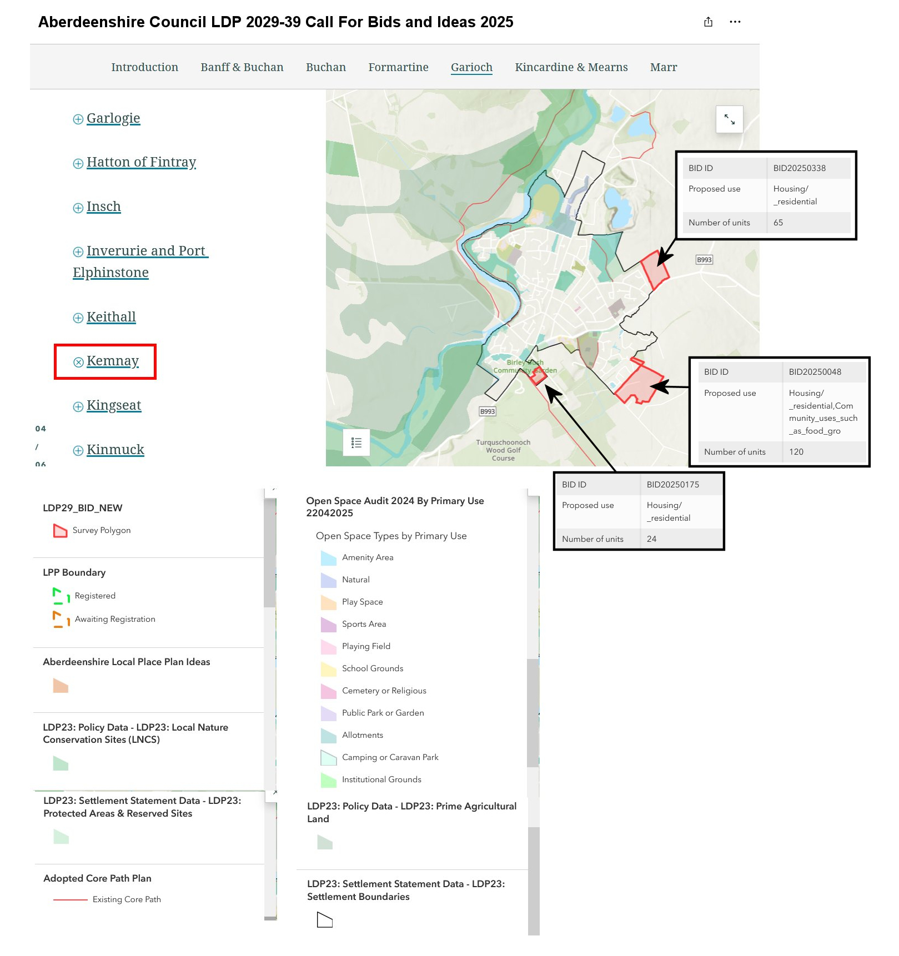Click the Survey Polygon legend symbol
This screenshot has width=899, height=956.
[60, 531]
